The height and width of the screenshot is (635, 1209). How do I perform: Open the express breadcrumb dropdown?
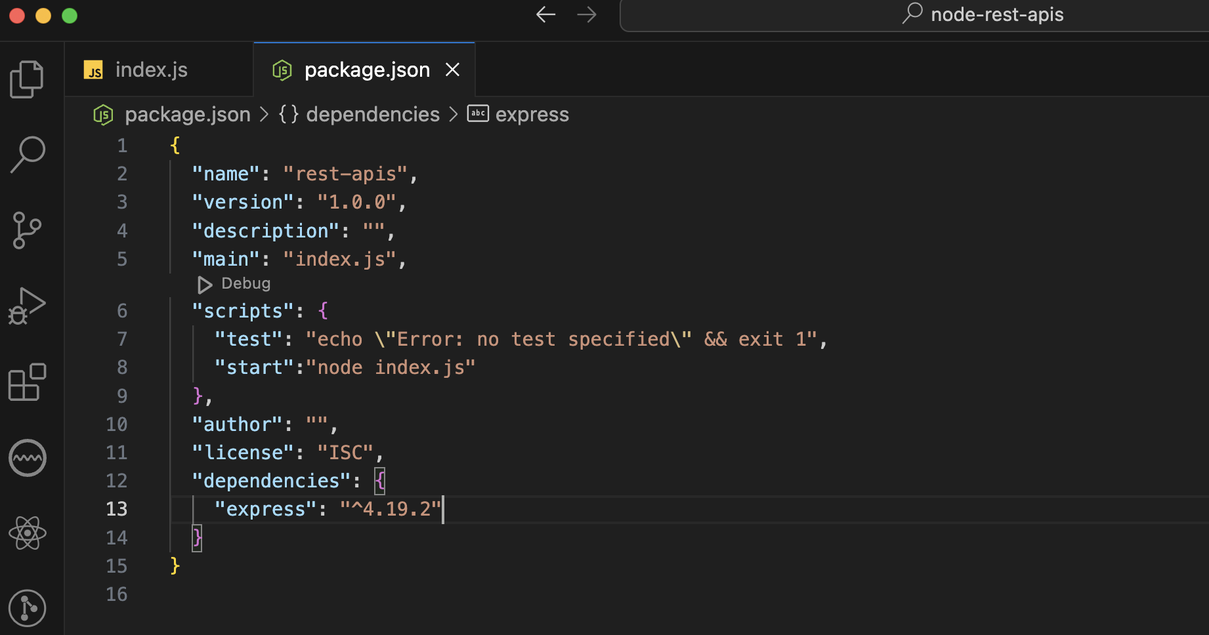pyautogui.click(x=532, y=114)
